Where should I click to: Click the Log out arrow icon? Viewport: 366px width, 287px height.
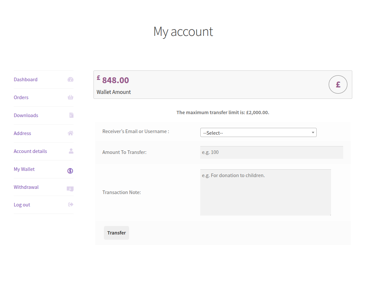(71, 204)
